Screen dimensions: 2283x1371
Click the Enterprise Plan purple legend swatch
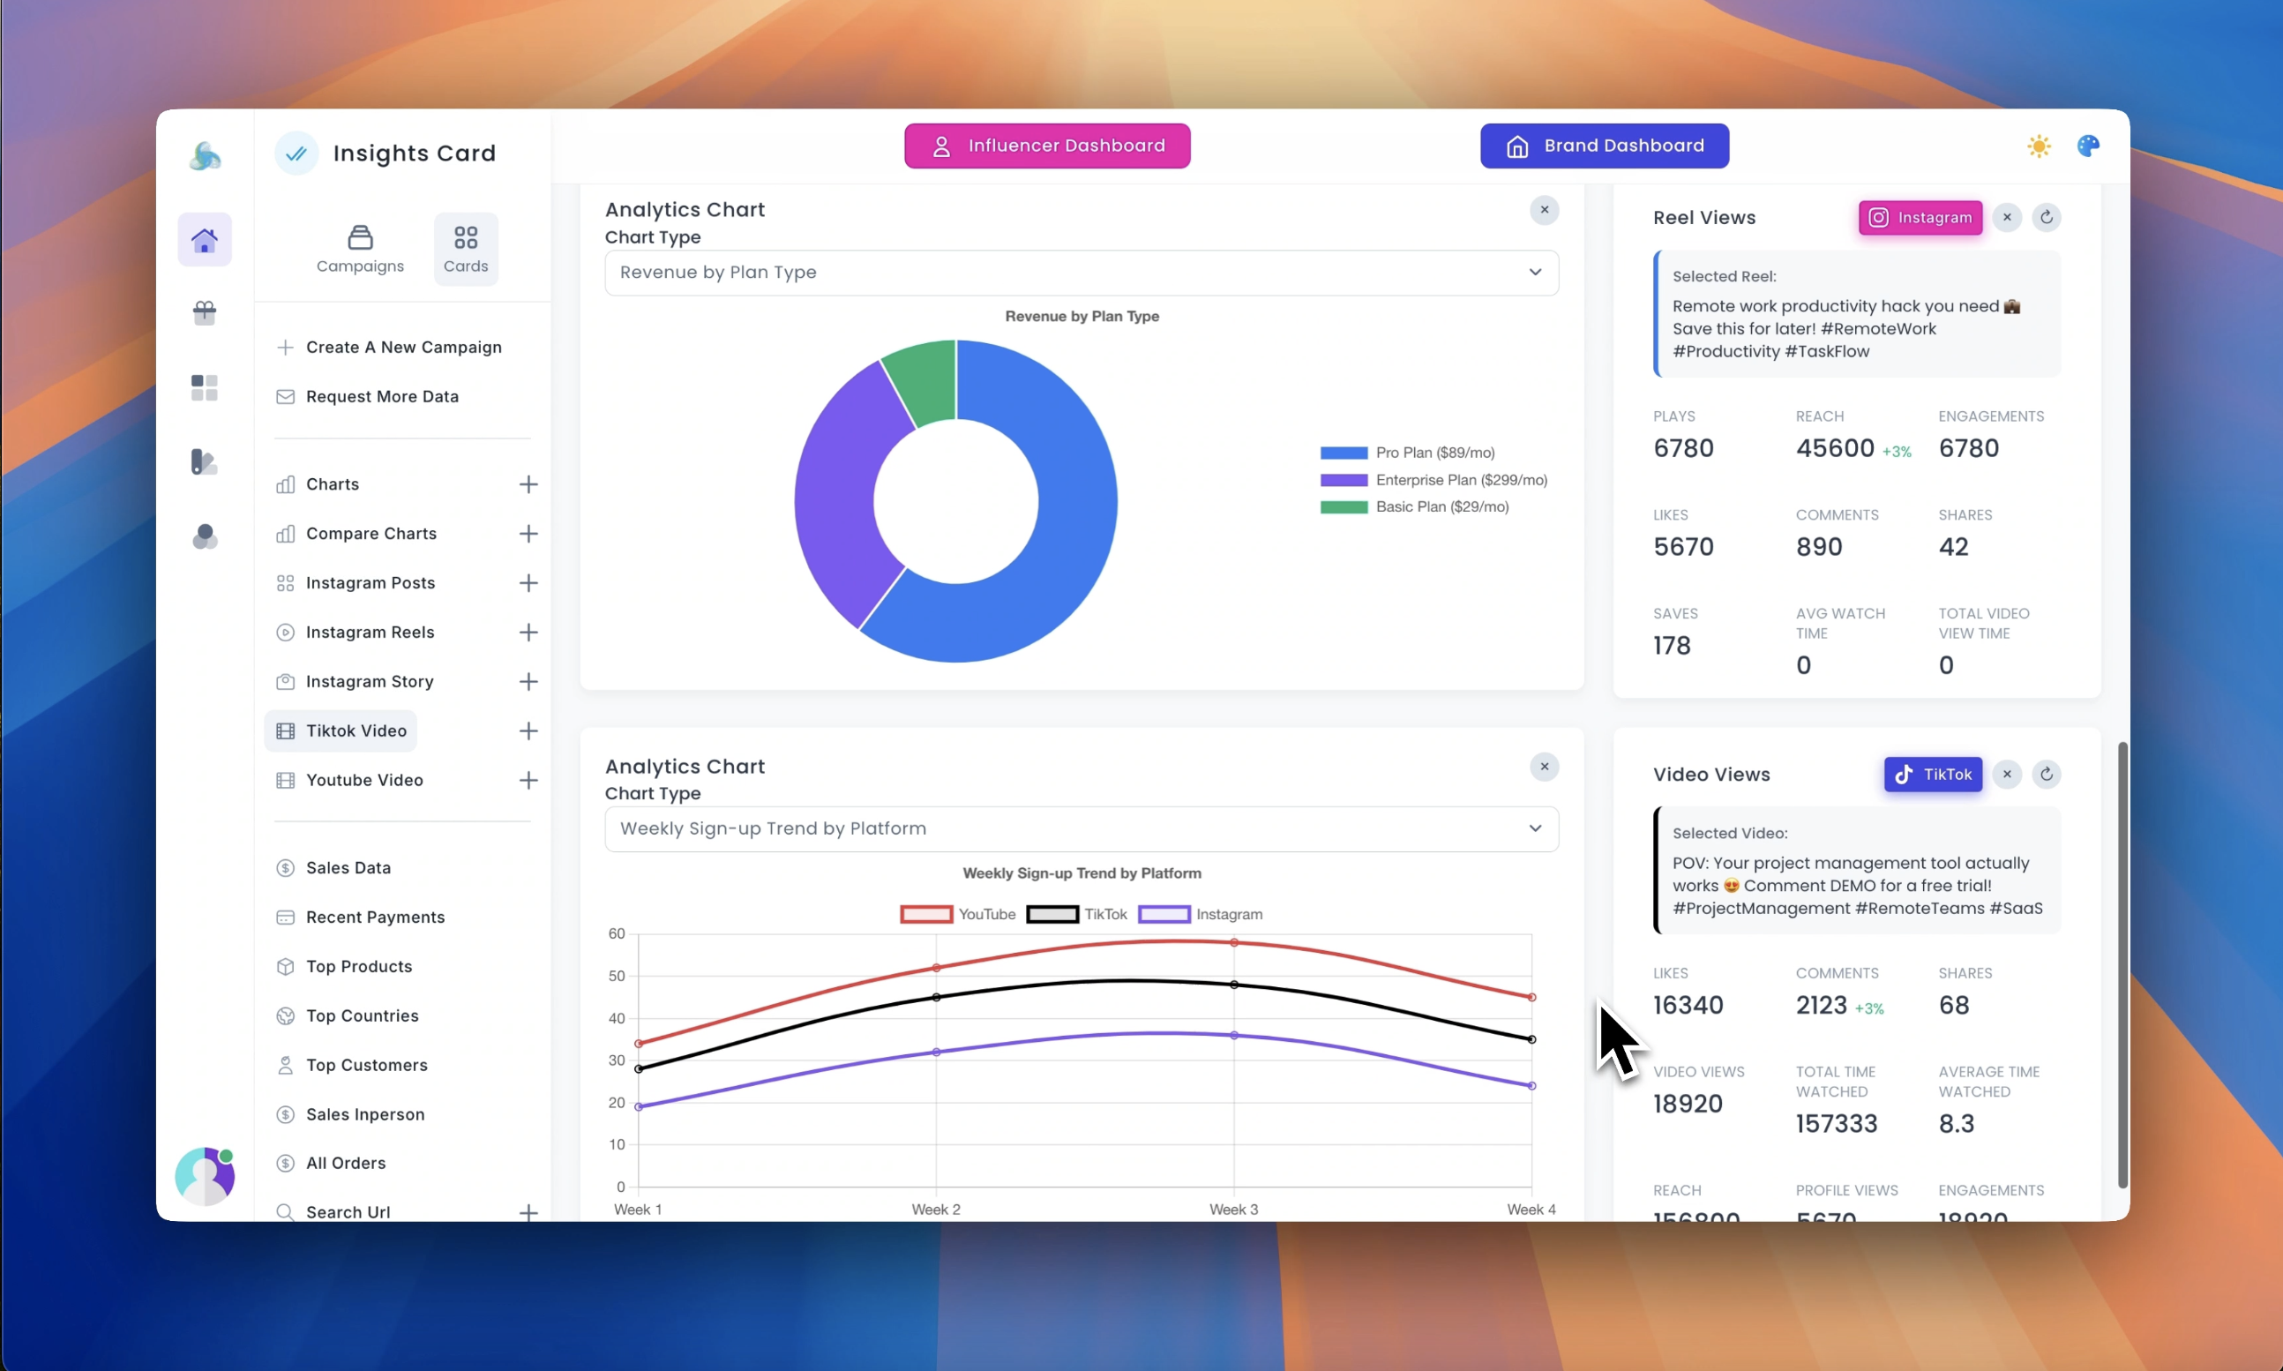coord(1343,479)
